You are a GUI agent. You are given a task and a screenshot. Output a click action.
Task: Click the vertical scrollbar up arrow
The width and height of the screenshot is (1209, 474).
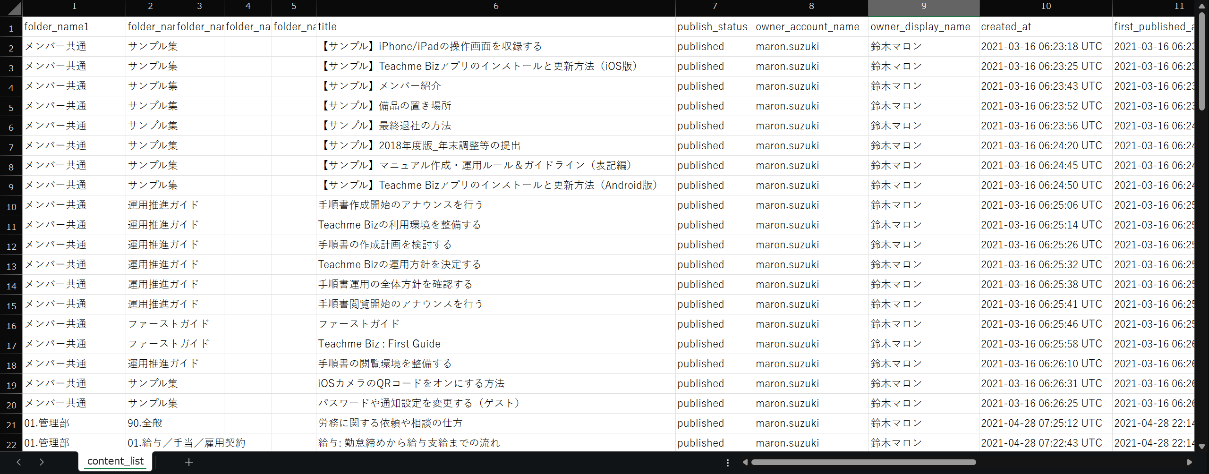1203,6
